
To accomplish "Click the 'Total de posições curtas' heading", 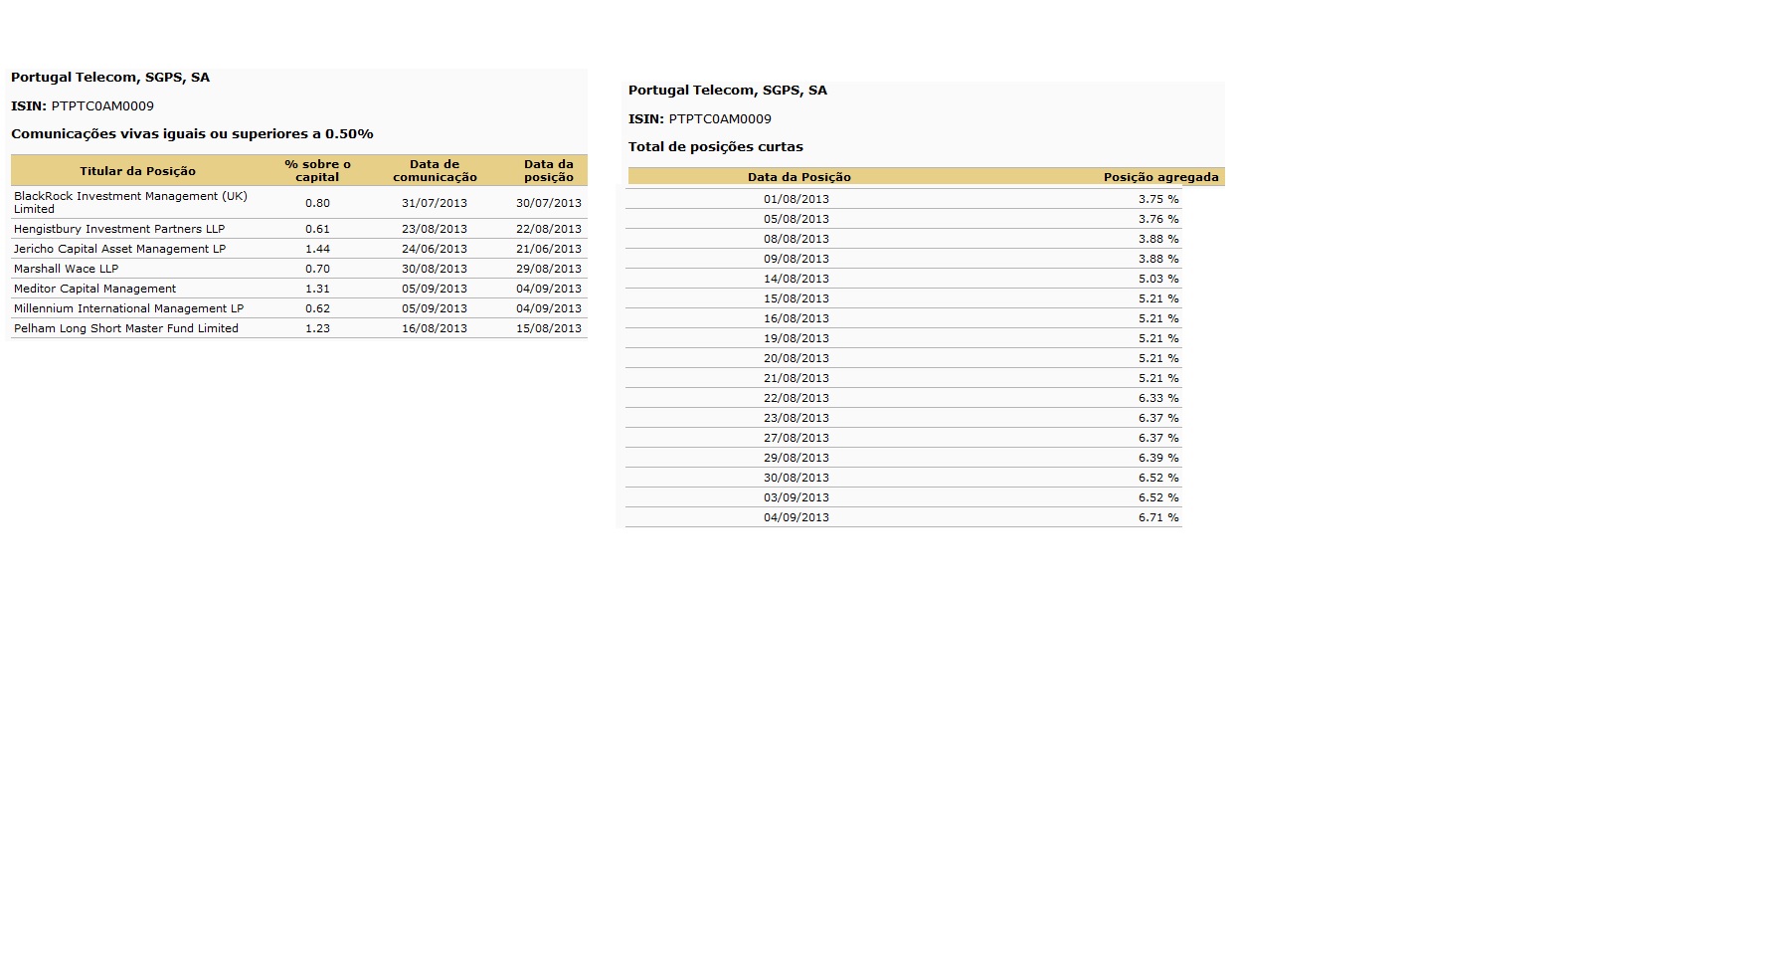I will (x=716, y=147).
